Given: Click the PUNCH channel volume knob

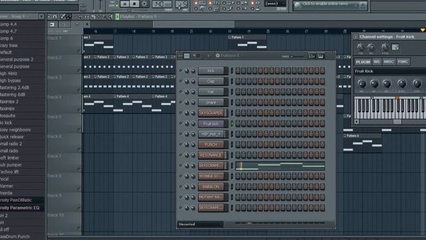Looking at the screenshot, I should 193,145.
